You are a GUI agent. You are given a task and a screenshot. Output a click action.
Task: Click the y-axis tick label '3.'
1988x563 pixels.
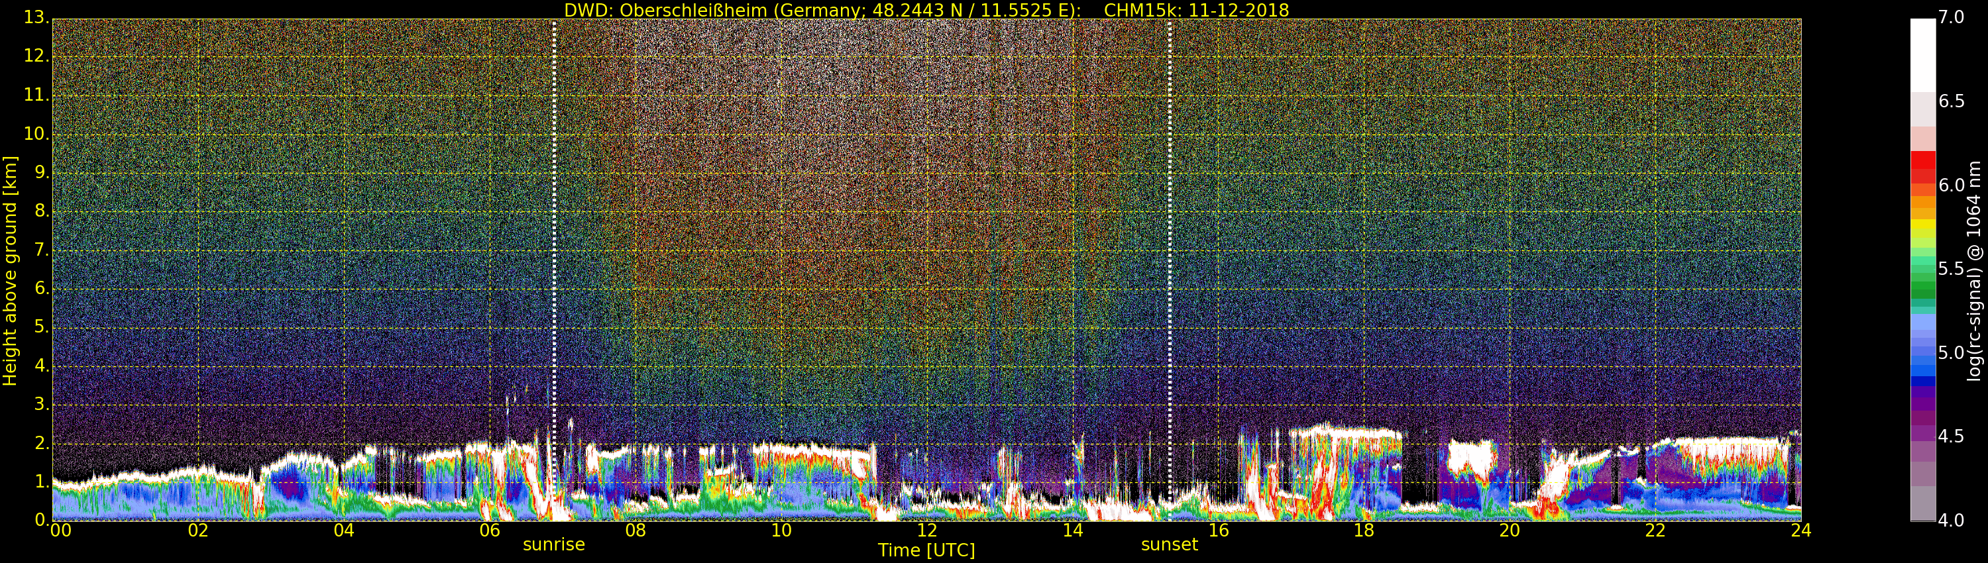click(42, 404)
